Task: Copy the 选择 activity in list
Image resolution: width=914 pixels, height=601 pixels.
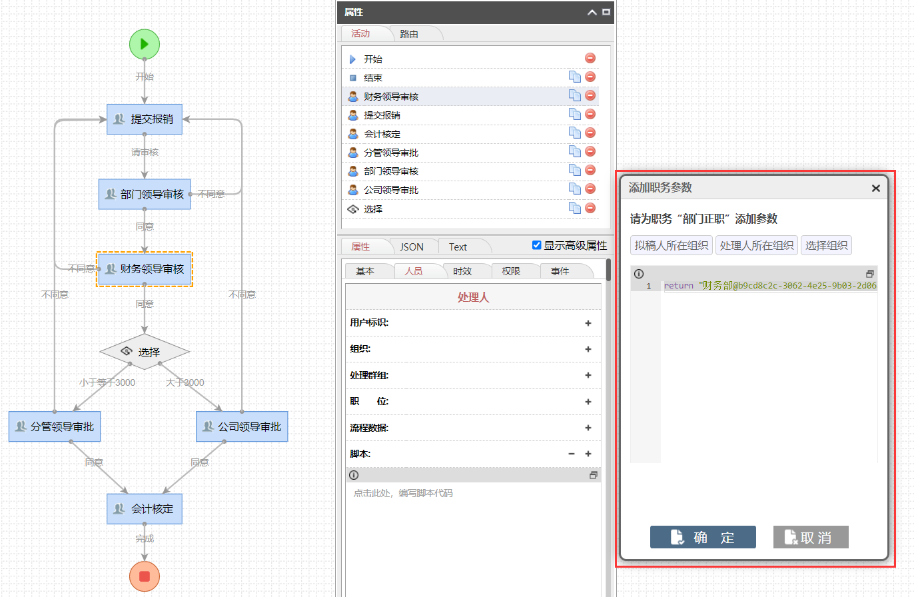Action: click(574, 209)
